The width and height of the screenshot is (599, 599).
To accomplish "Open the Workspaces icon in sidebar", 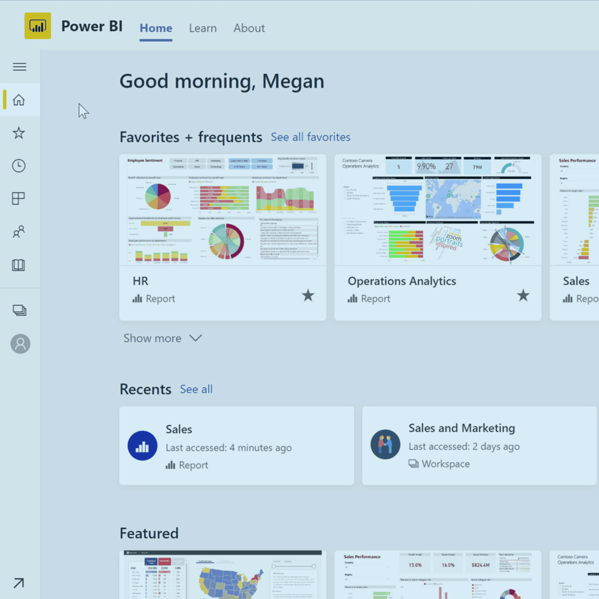I will point(19,310).
